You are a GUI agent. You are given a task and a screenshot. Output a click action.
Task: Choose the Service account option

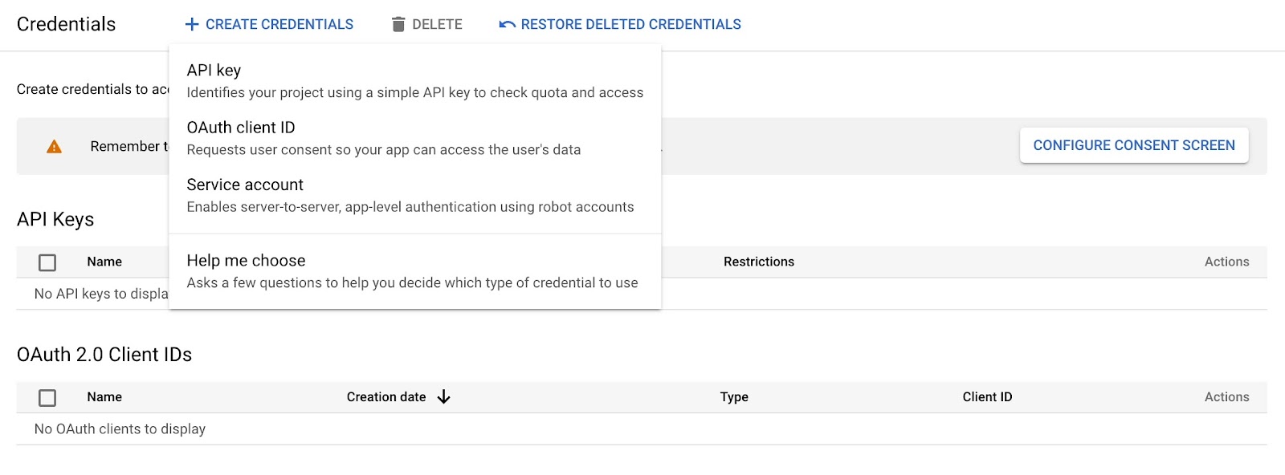pyautogui.click(x=415, y=195)
